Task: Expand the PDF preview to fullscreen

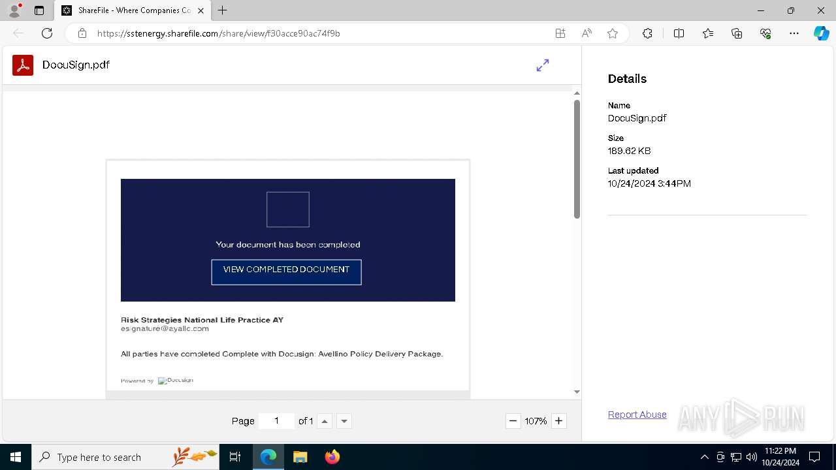Action: [543, 65]
